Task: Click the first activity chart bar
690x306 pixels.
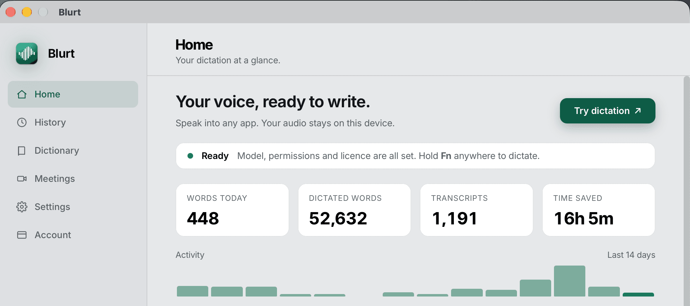Action: (x=192, y=291)
